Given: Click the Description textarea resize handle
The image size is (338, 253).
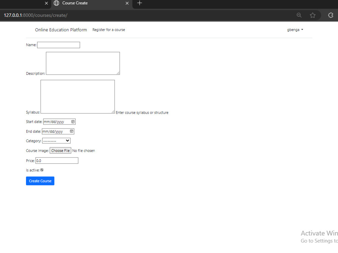Looking at the screenshot, I should click(118, 73).
